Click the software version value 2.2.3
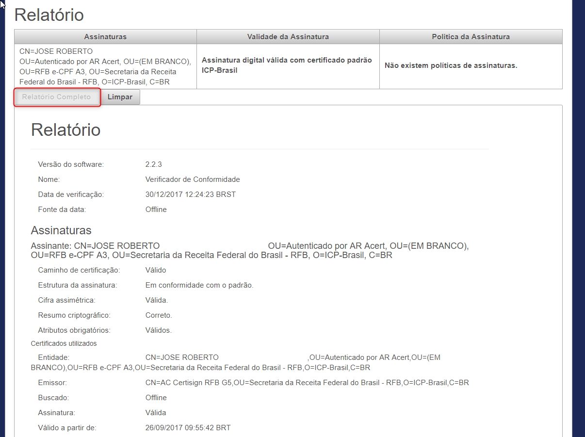The width and height of the screenshot is (585, 437). tap(153, 164)
